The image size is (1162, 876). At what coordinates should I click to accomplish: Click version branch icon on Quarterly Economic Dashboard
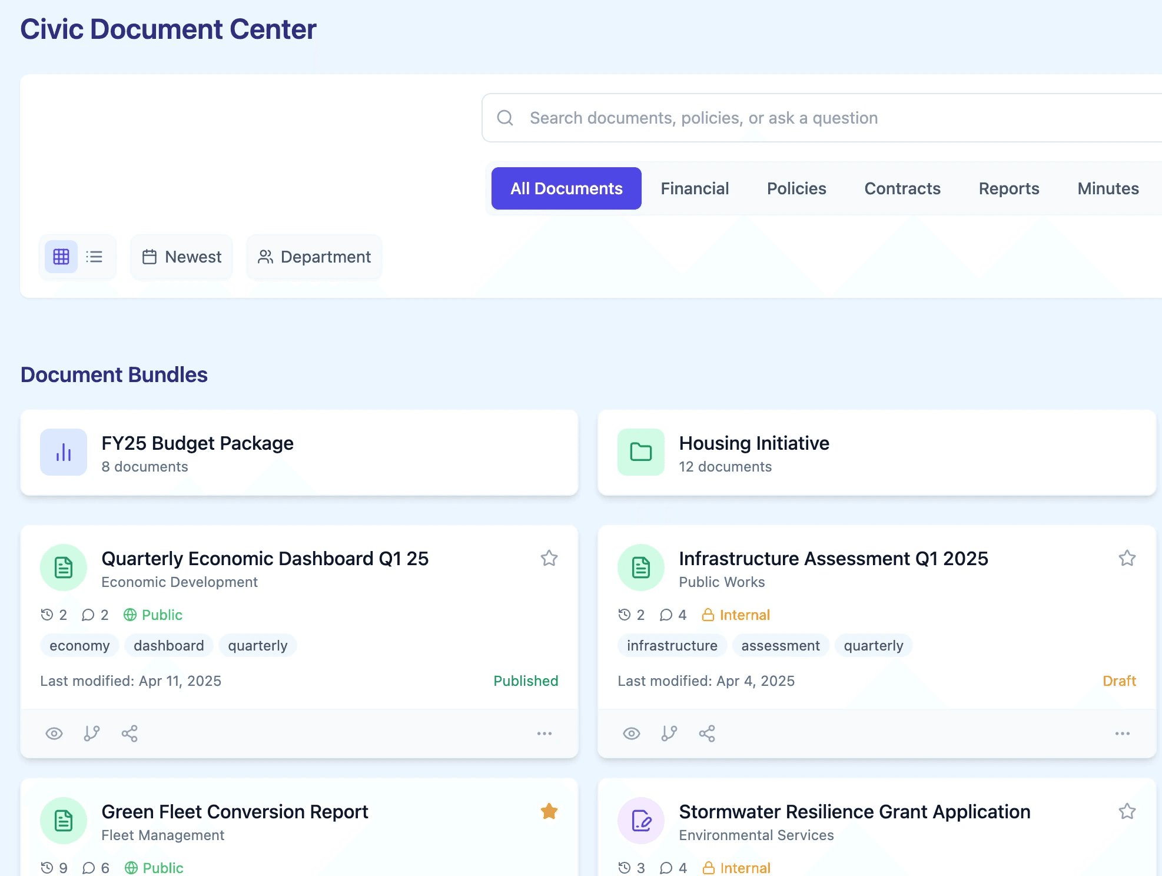(92, 734)
